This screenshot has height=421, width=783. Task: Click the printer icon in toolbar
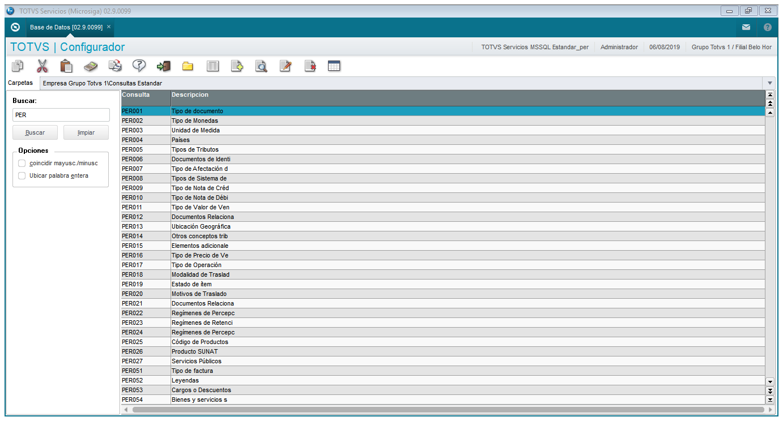pos(115,66)
